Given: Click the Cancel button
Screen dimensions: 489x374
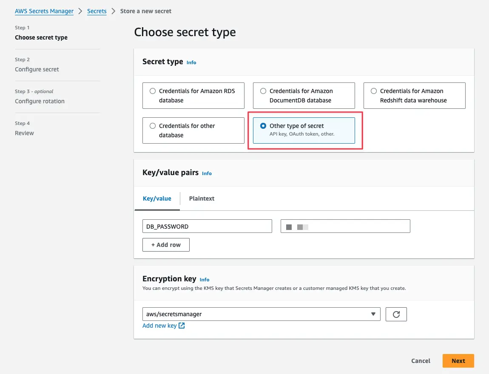Looking at the screenshot, I should click(x=421, y=361).
